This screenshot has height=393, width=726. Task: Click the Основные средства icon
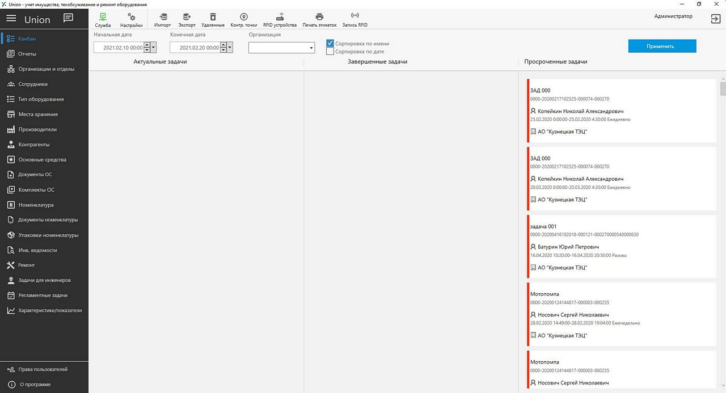coord(11,159)
